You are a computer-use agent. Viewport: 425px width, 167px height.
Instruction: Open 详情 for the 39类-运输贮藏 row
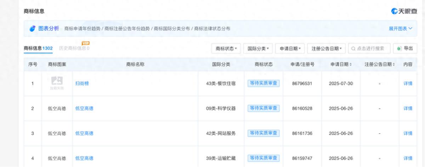tap(408, 158)
